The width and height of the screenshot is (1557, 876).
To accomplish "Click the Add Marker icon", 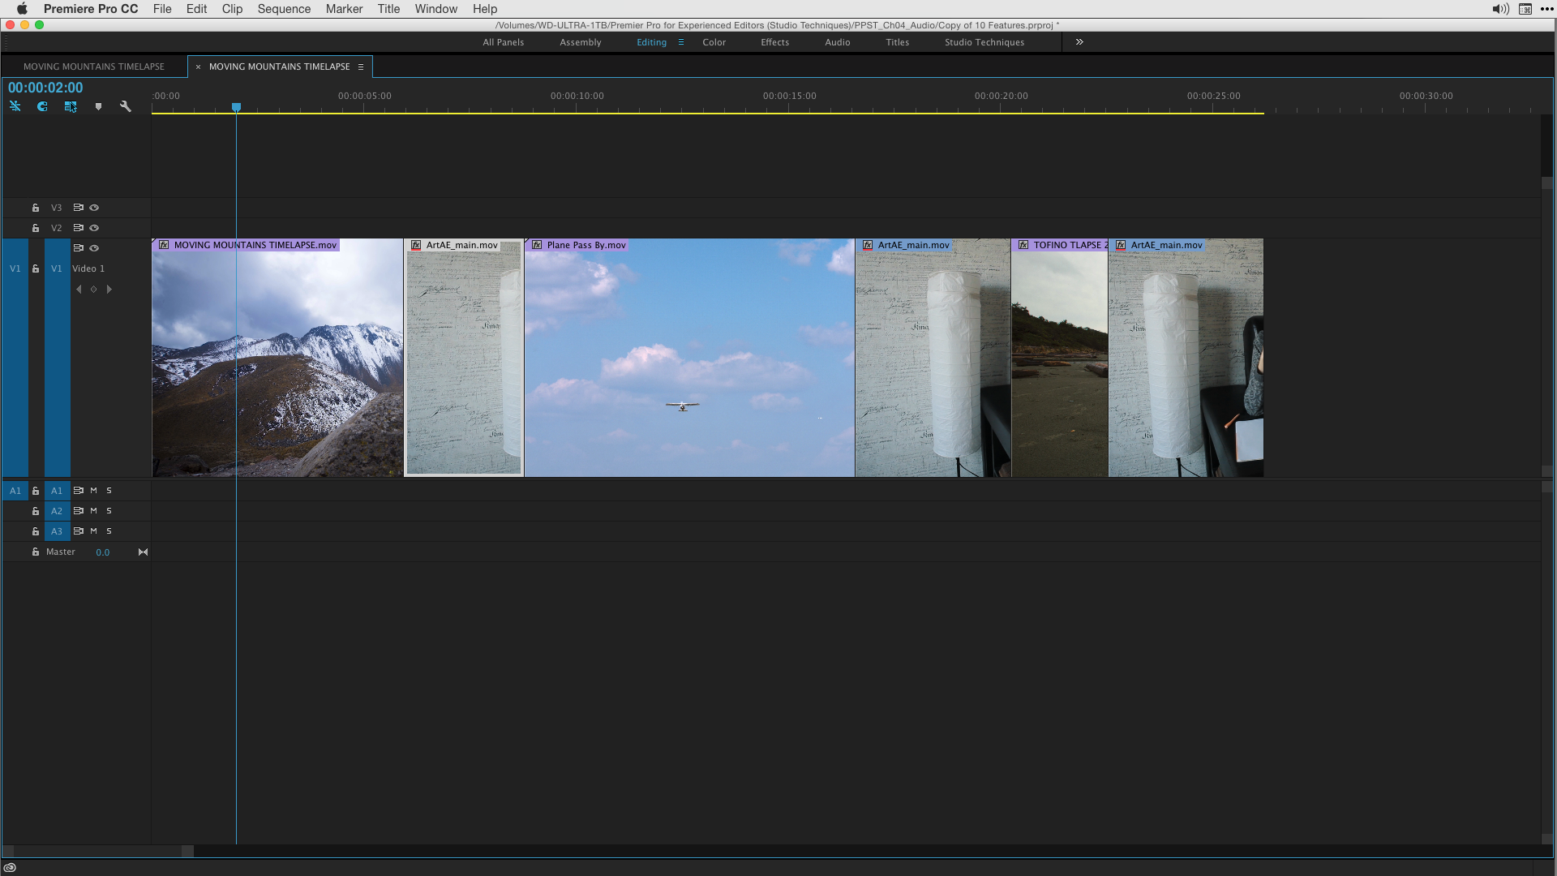I will tap(98, 106).
